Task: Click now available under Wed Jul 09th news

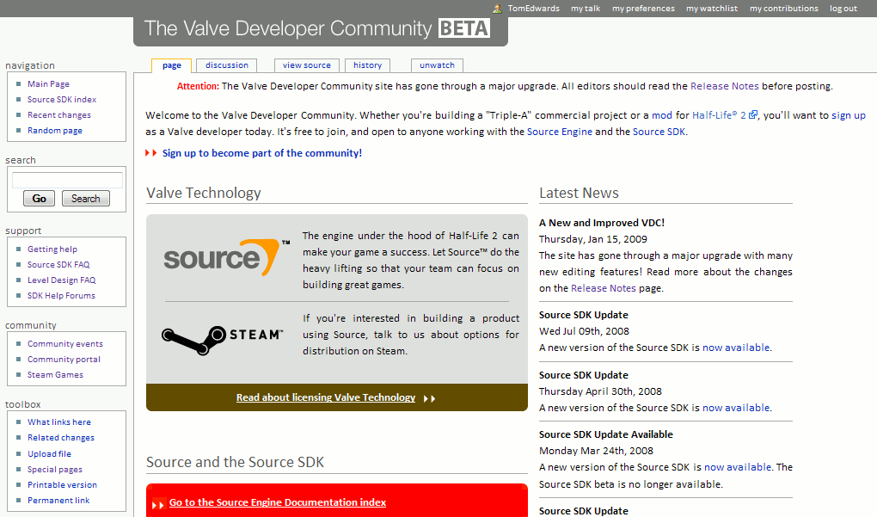Action: click(736, 348)
